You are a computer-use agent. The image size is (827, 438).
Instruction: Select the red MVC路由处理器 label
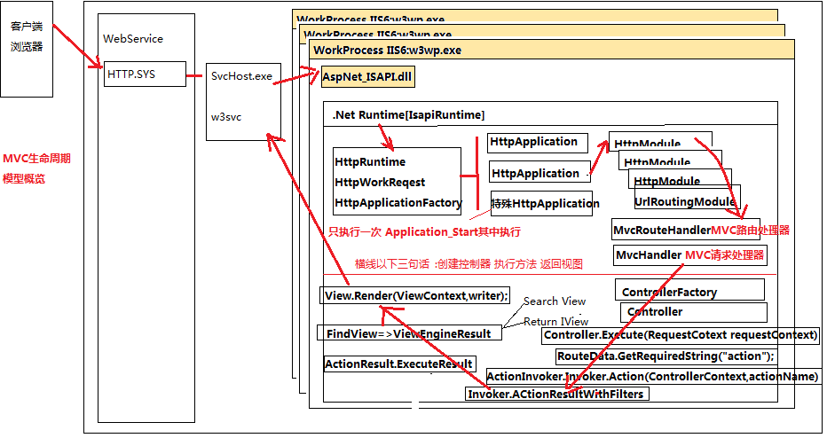[x=751, y=230]
